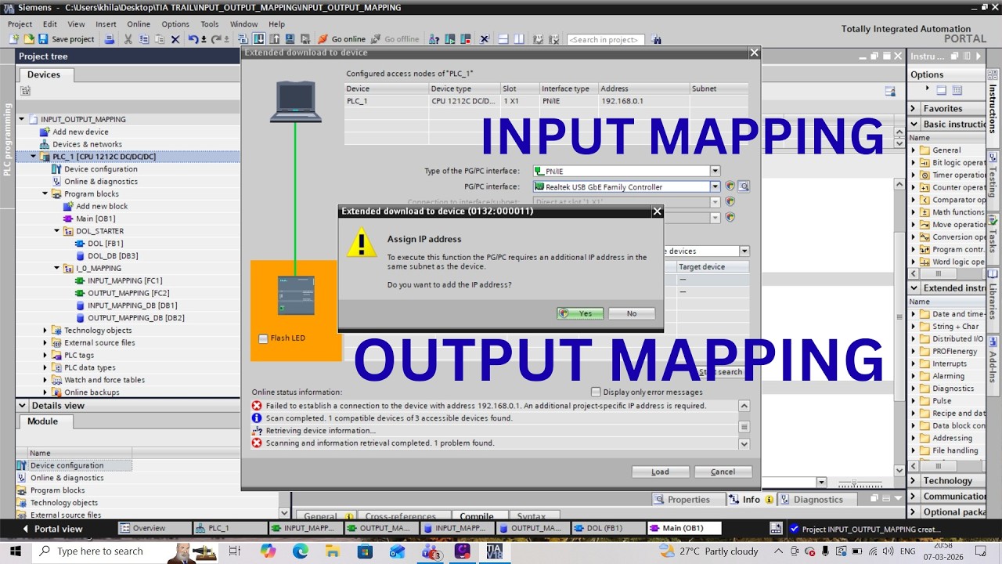This screenshot has height=564, width=1002.
Task: Expand the Technology instructions section
Action: (x=914, y=480)
